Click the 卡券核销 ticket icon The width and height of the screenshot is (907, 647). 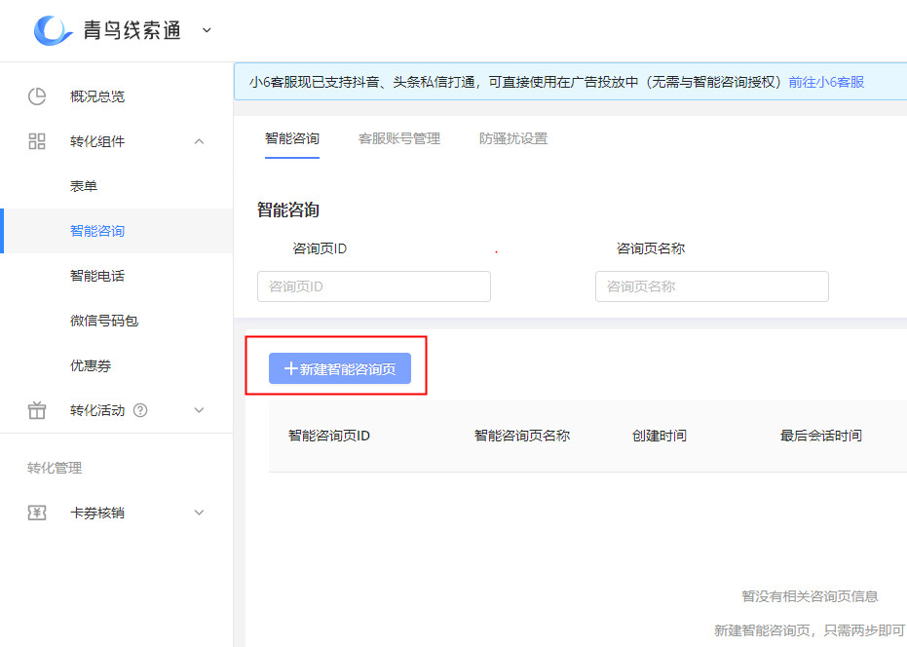click(37, 513)
